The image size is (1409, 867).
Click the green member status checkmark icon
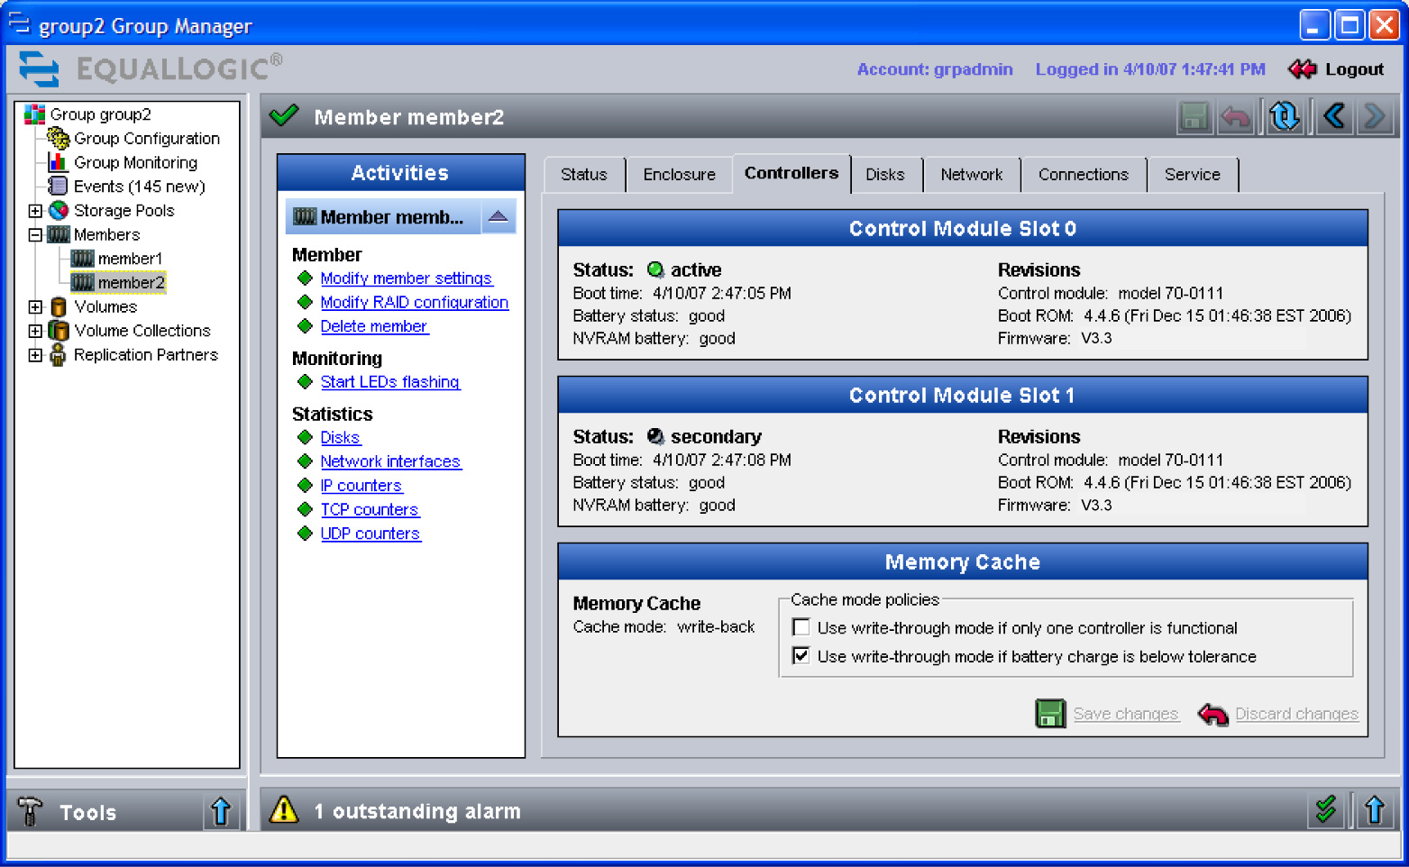click(x=284, y=115)
